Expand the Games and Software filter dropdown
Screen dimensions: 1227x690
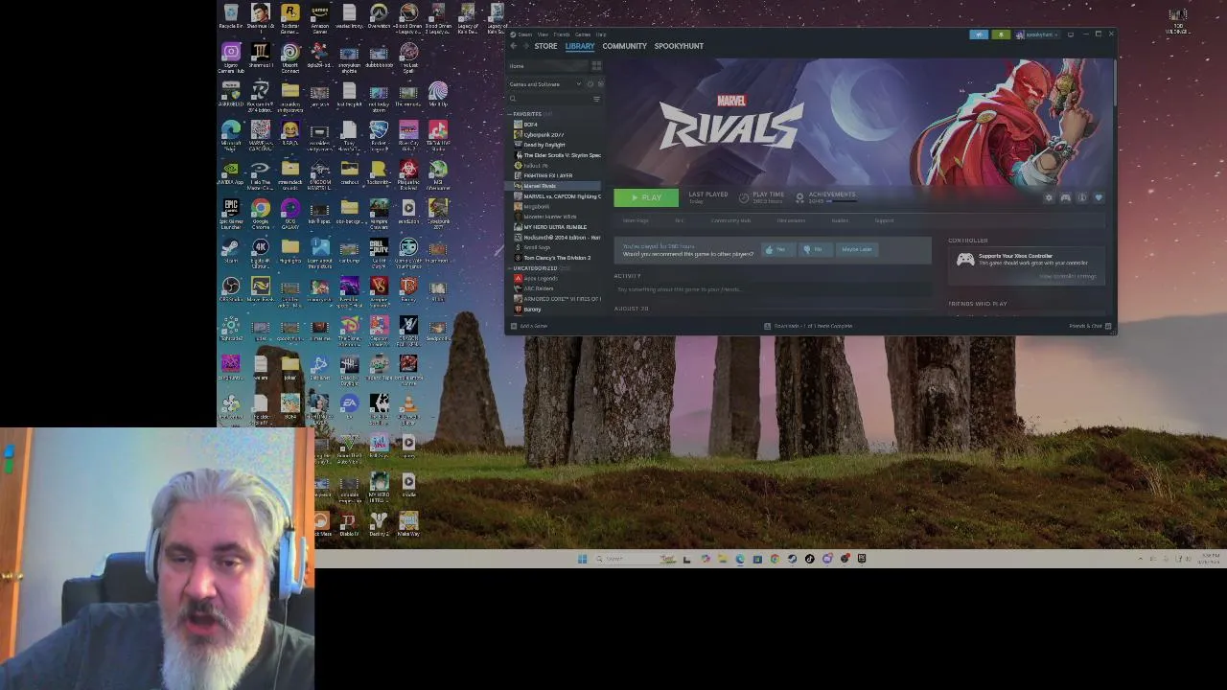pyautogui.click(x=544, y=84)
